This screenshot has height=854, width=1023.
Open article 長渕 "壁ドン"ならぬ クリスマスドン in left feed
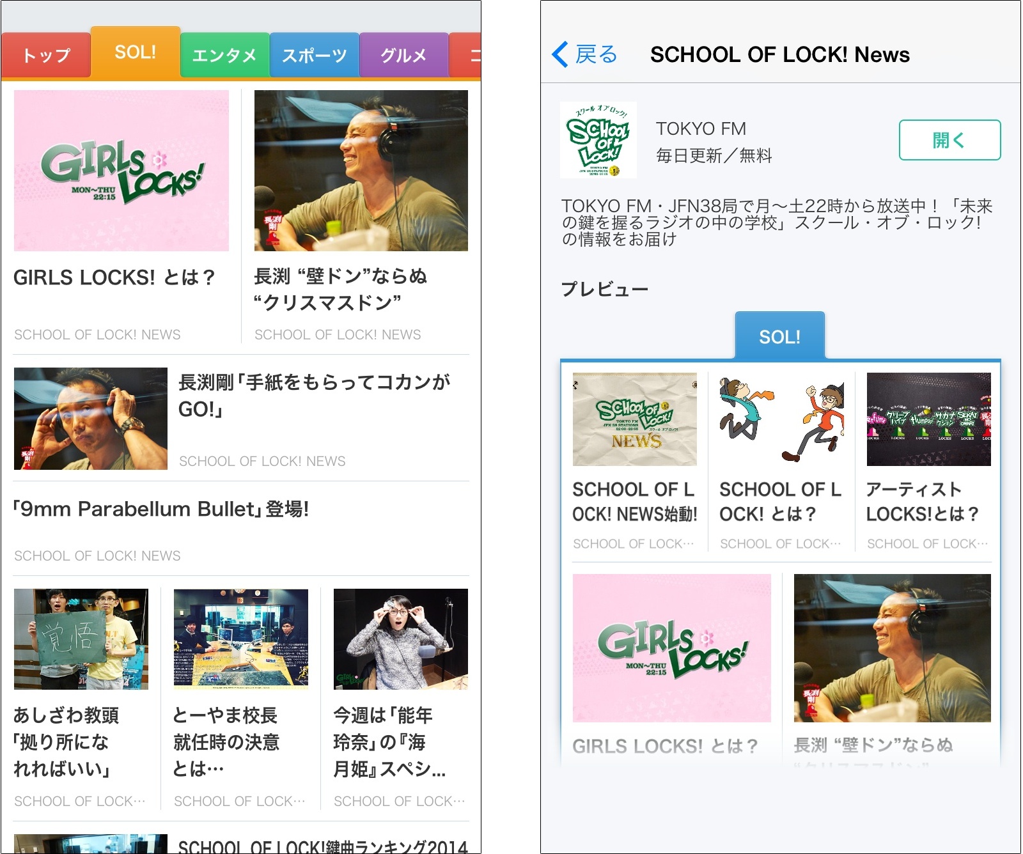click(x=340, y=289)
